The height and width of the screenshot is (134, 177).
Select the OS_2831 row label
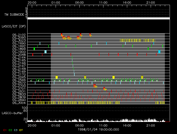(19, 91)
